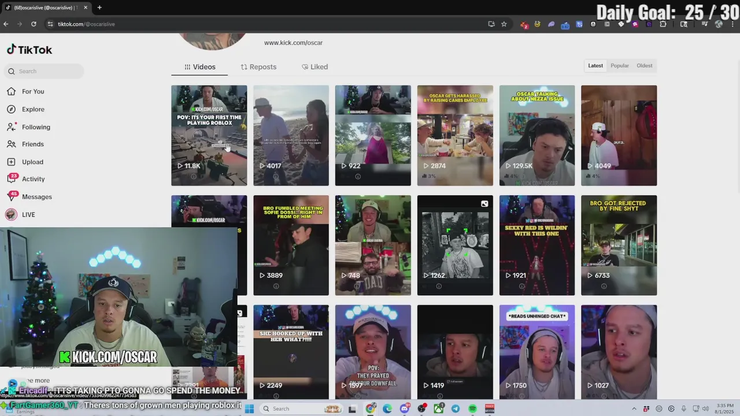The image size is (740, 416).
Task: Open the Nezza issue video
Action: tap(537, 136)
